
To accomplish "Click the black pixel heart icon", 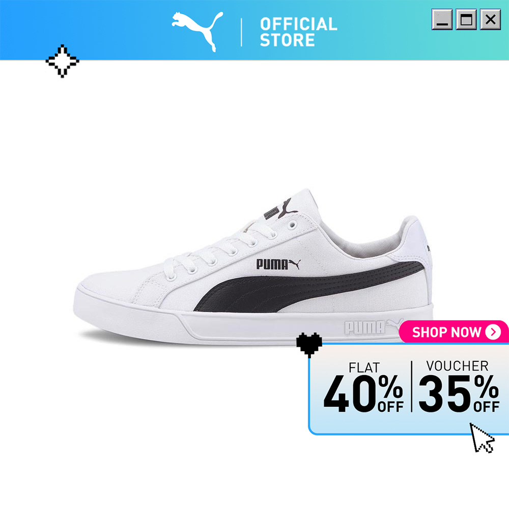I will [309, 345].
